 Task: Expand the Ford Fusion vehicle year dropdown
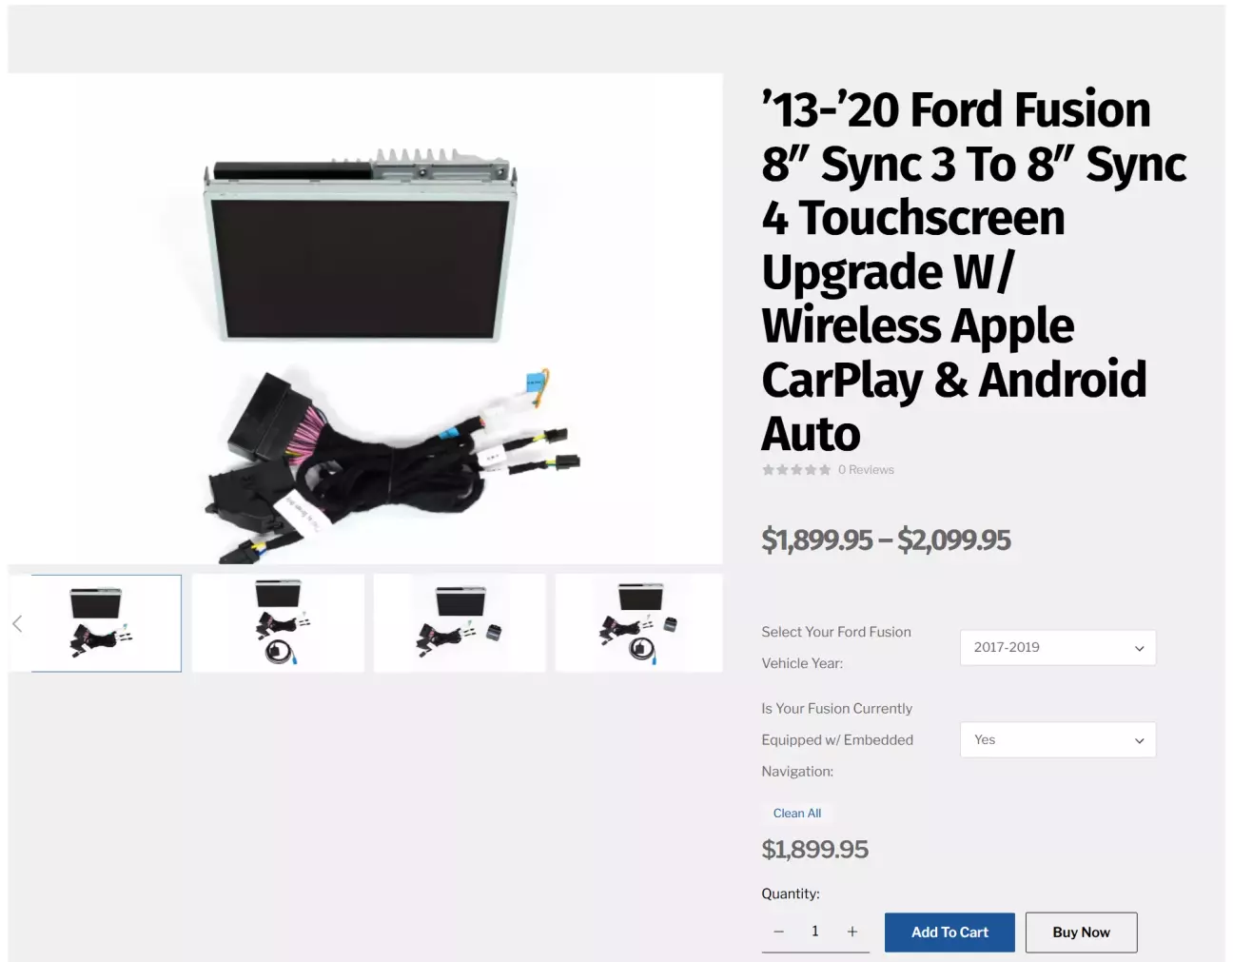[x=1058, y=648]
